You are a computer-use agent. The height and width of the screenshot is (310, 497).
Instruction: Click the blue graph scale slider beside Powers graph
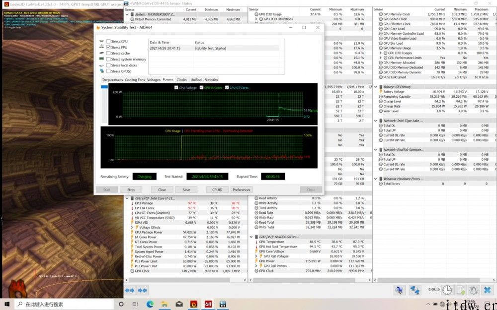104,87
